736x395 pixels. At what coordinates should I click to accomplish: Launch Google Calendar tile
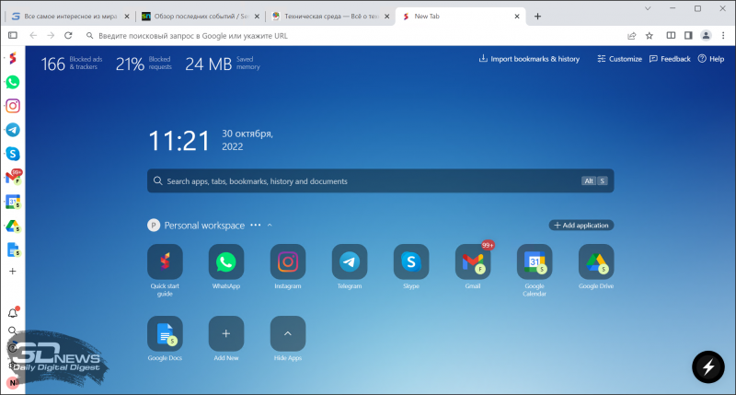coord(535,261)
